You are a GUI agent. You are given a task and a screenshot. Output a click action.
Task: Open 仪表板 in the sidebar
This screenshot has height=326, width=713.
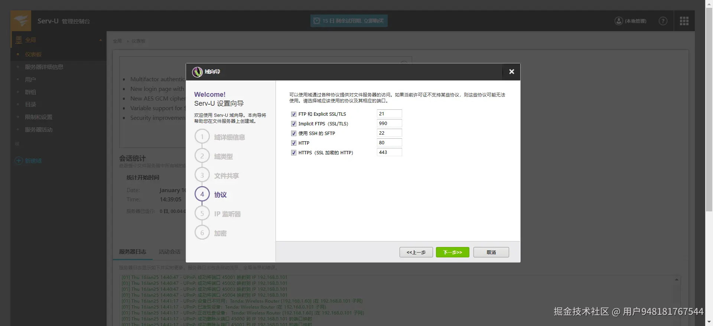[33, 55]
